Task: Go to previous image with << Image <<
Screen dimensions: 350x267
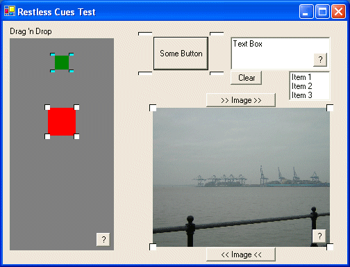Action: click(x=241, y=254)
